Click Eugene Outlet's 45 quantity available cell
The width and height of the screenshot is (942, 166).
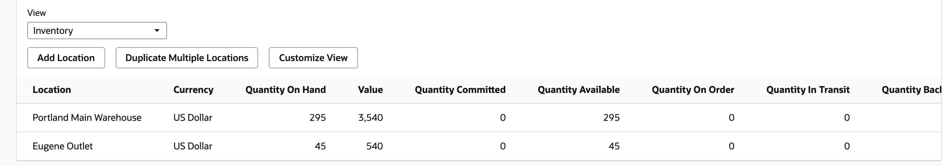point(614,146)
